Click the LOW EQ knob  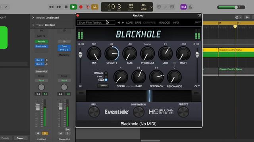tap(165, 54)
